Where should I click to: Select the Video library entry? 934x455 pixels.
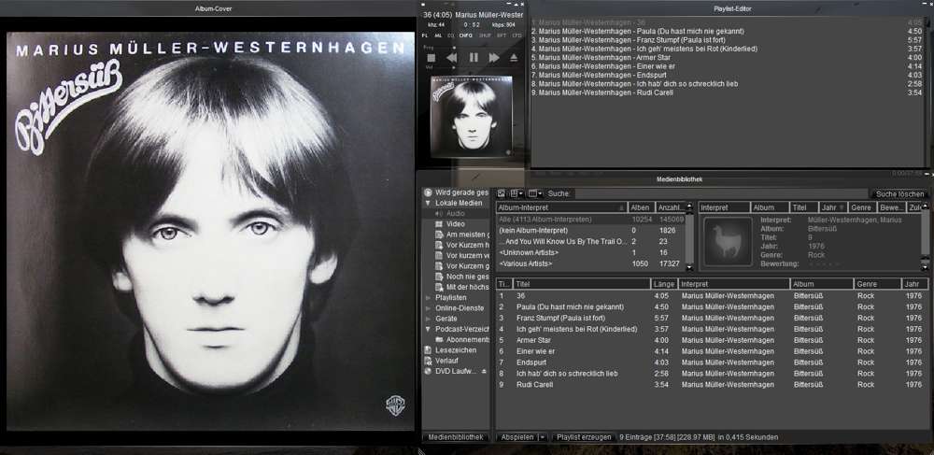[x=455, y=224]
